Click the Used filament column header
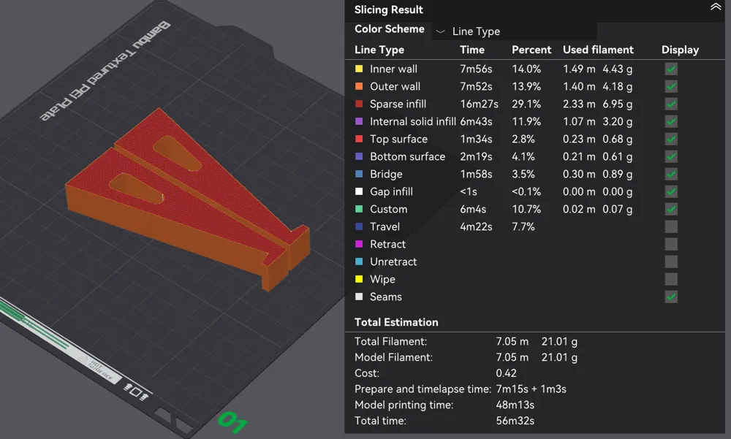 [598, 50]
